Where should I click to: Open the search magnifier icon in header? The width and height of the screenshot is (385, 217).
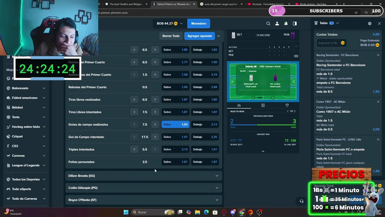pyautogui.click(x=268, y=24)
